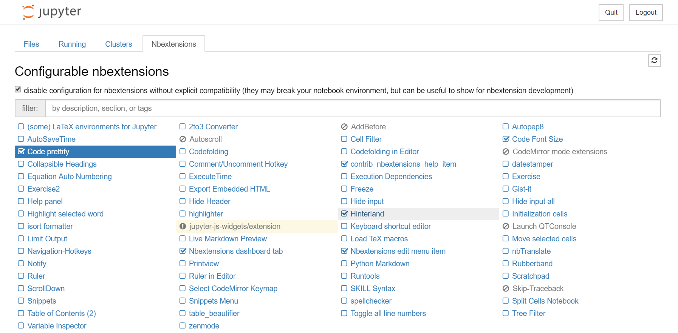Select the Collapsible Headings extension link
Viewport: 678px width, 333px height.
coord(62,164)
